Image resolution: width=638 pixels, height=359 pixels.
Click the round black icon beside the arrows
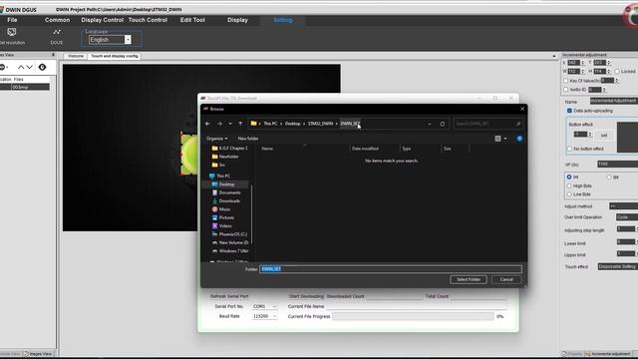click(x=42, y=67)
